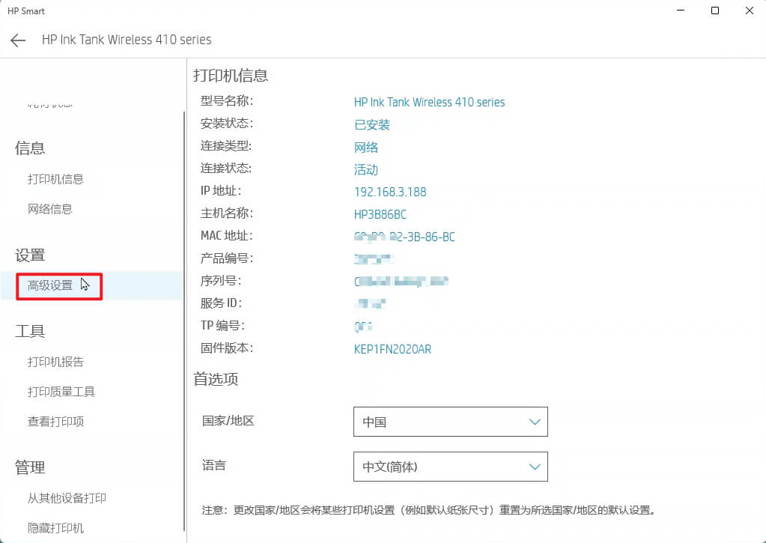This screenshot has width=766, height=543.
Task: Close the HP Smart window
Action: click(749, 10)
